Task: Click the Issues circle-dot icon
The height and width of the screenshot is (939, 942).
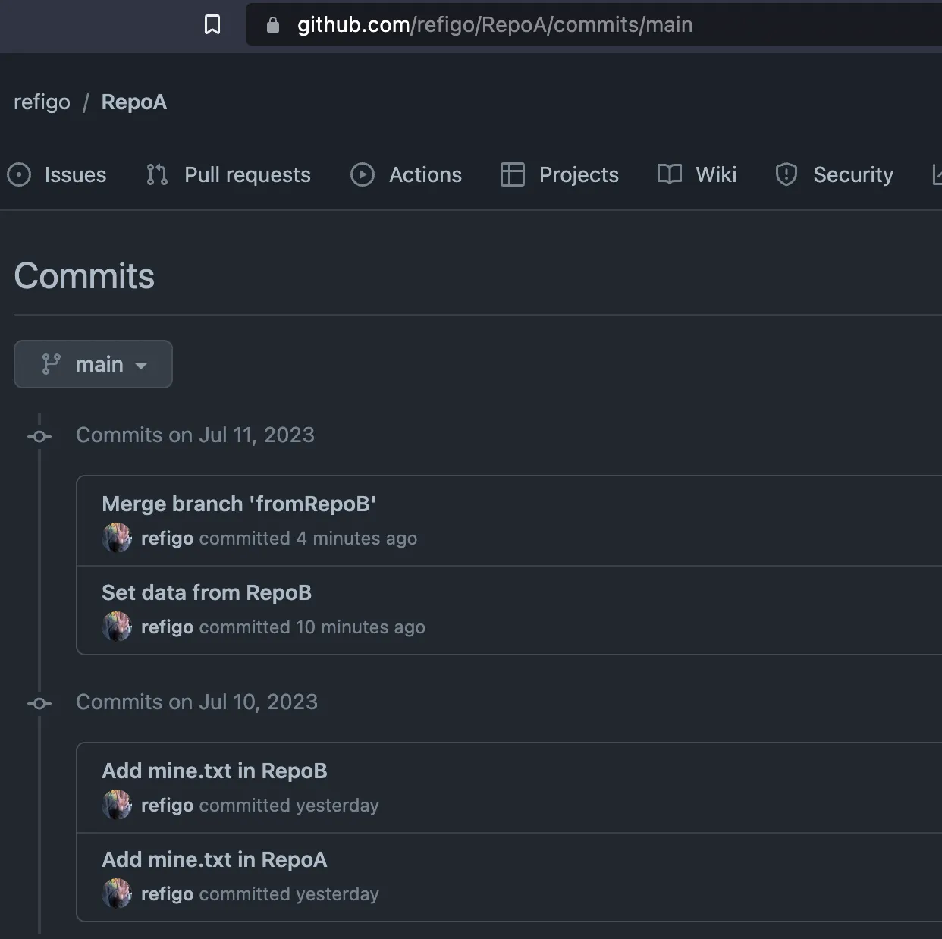Action: (19, 175)
